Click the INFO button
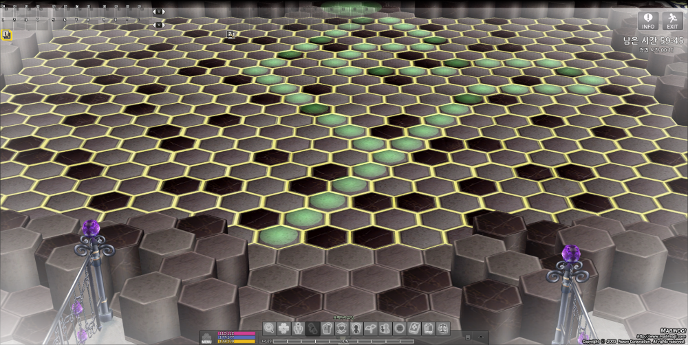This screenshot has width=688, height=345. click(648, 21)
